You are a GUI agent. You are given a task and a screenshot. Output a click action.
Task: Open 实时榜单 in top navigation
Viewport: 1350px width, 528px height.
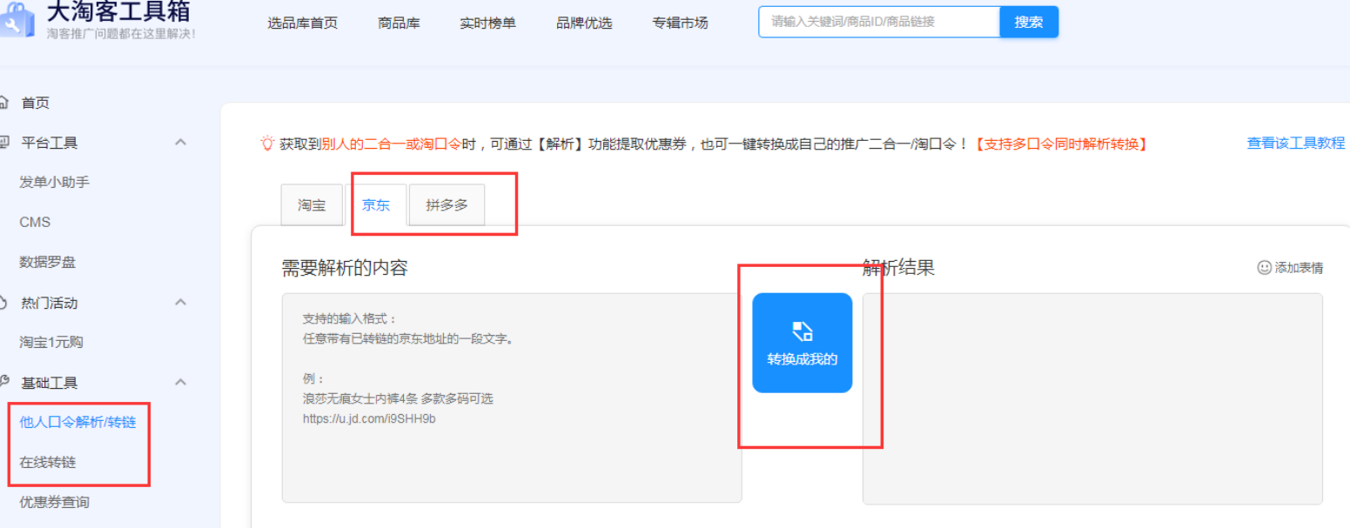487,23
